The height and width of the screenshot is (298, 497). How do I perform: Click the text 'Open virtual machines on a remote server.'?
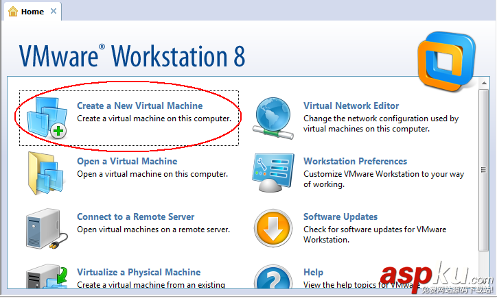pos(153,229)
